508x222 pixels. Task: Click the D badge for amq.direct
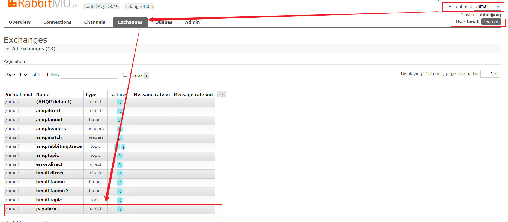tap(120, 111)
